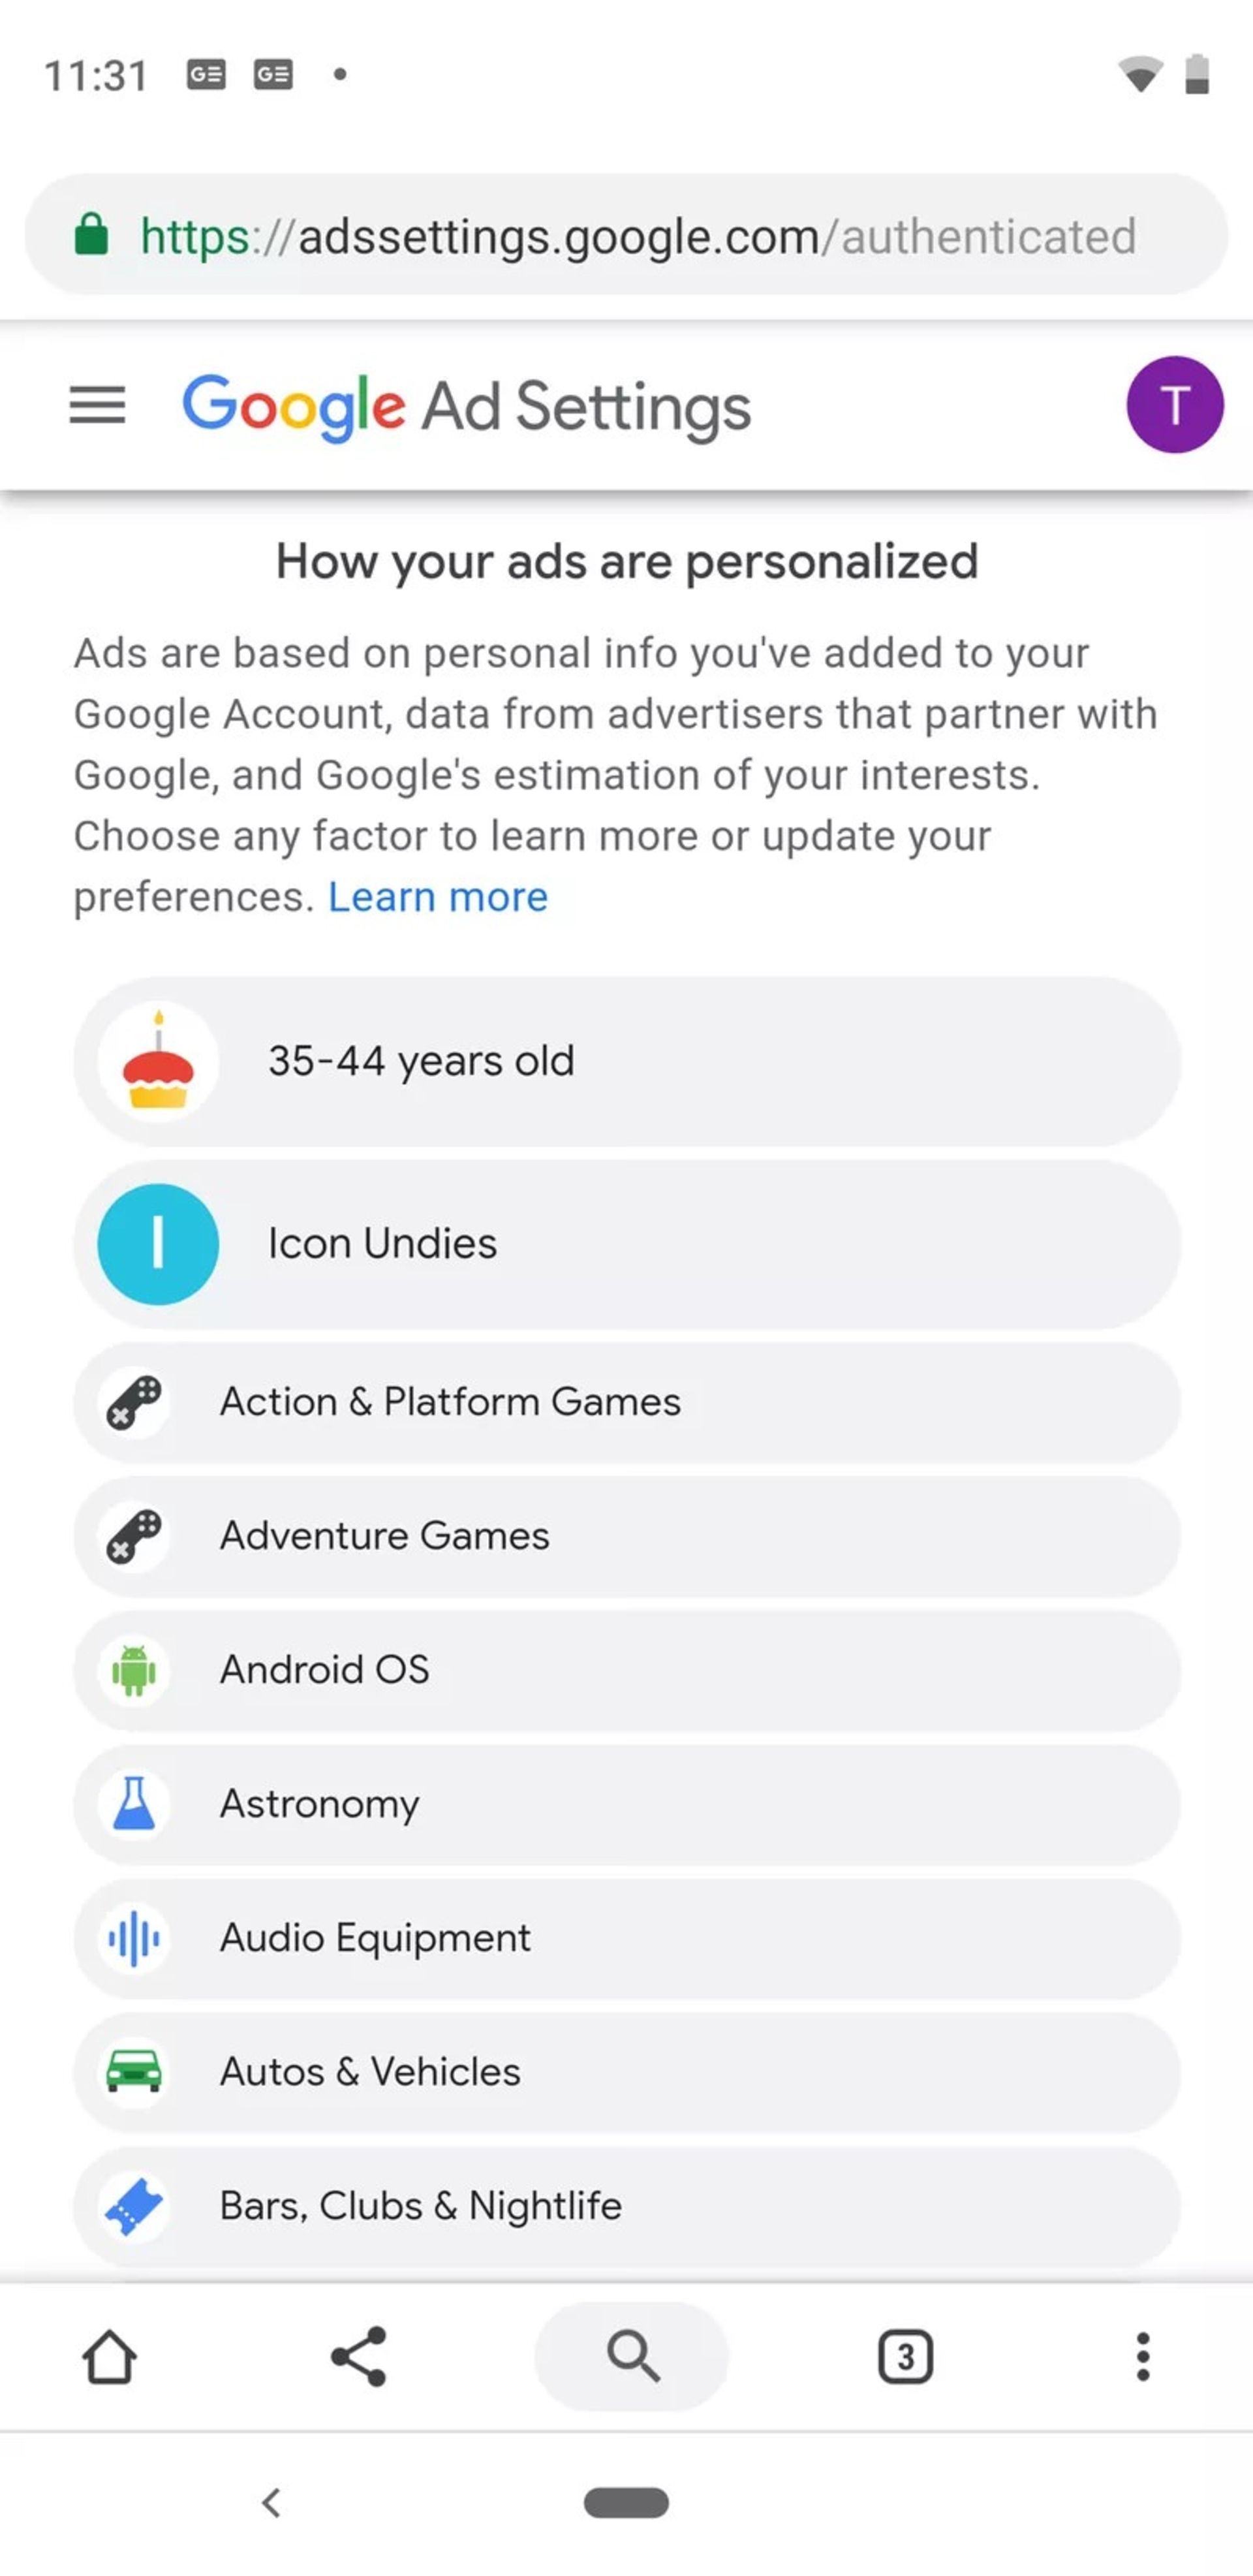
Task: Click the Learn more hyperlink
Action: (x=437, y=896)
